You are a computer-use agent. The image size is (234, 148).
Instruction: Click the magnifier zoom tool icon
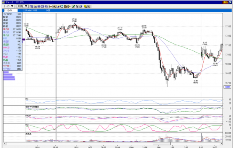click(61, 6)
